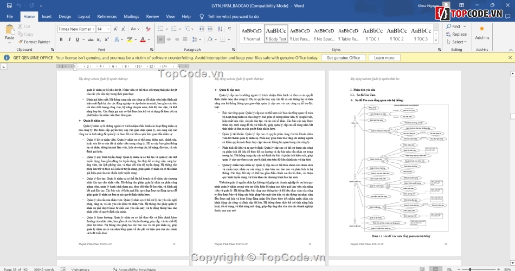Save the document with the floppy disk icon
This screenshot has width=515, height=271.
pos(9,5)
